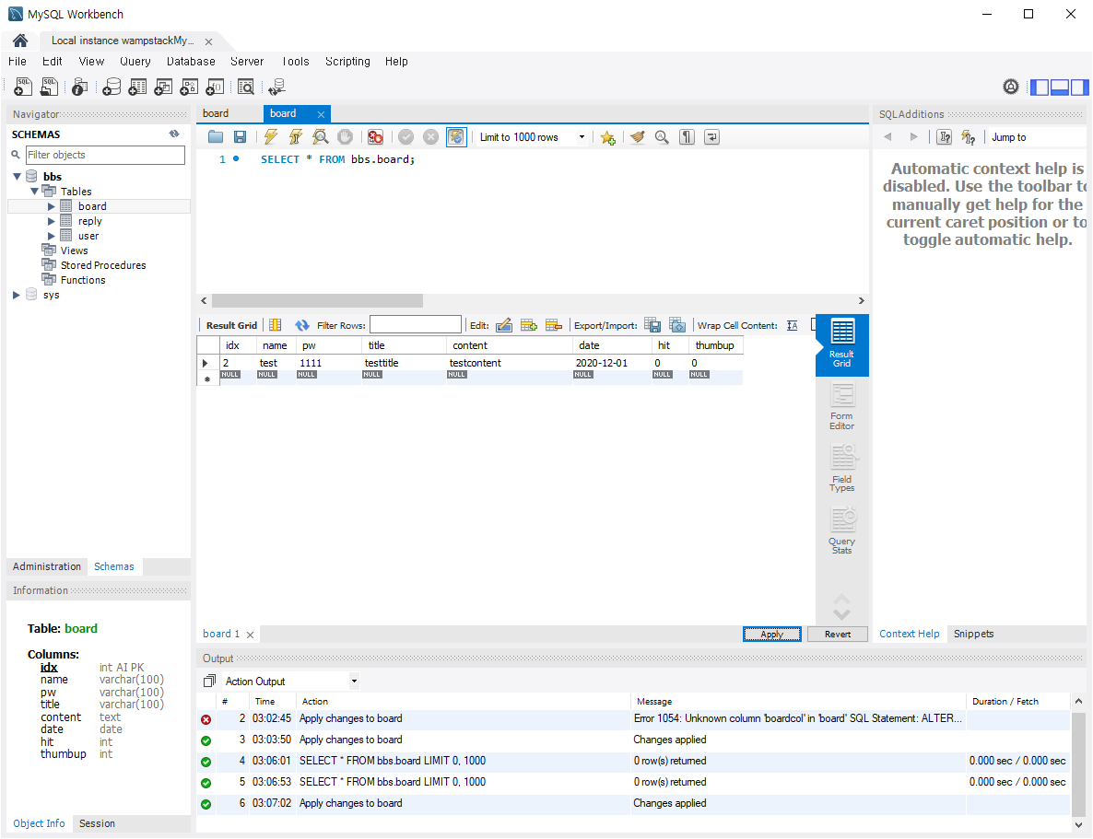Screen dimensions: 1093x839
Task: Click the open script folder icon
Action: 216,137
